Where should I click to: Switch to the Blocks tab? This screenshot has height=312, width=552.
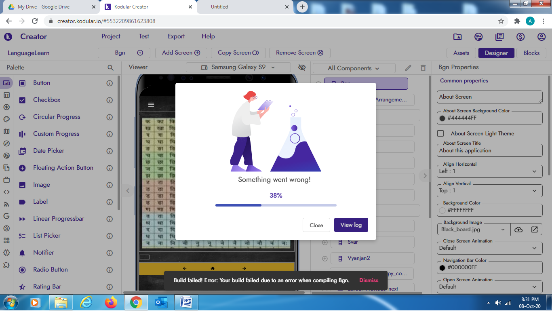pyautogui.click(x=531, y=53)
